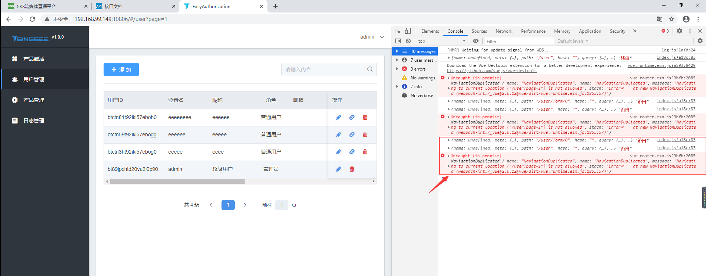This screenshot has width=706, height=276.
Task: Reload the page
Action: tap(32, 19)
